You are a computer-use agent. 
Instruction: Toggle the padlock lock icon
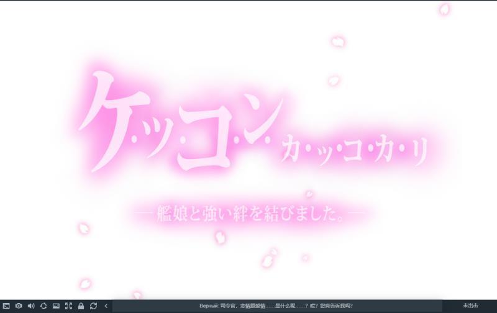81,306
